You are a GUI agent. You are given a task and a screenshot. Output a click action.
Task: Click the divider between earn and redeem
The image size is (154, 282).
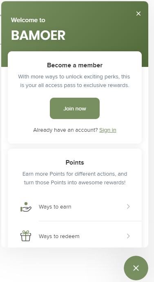[x=90, y=221]
